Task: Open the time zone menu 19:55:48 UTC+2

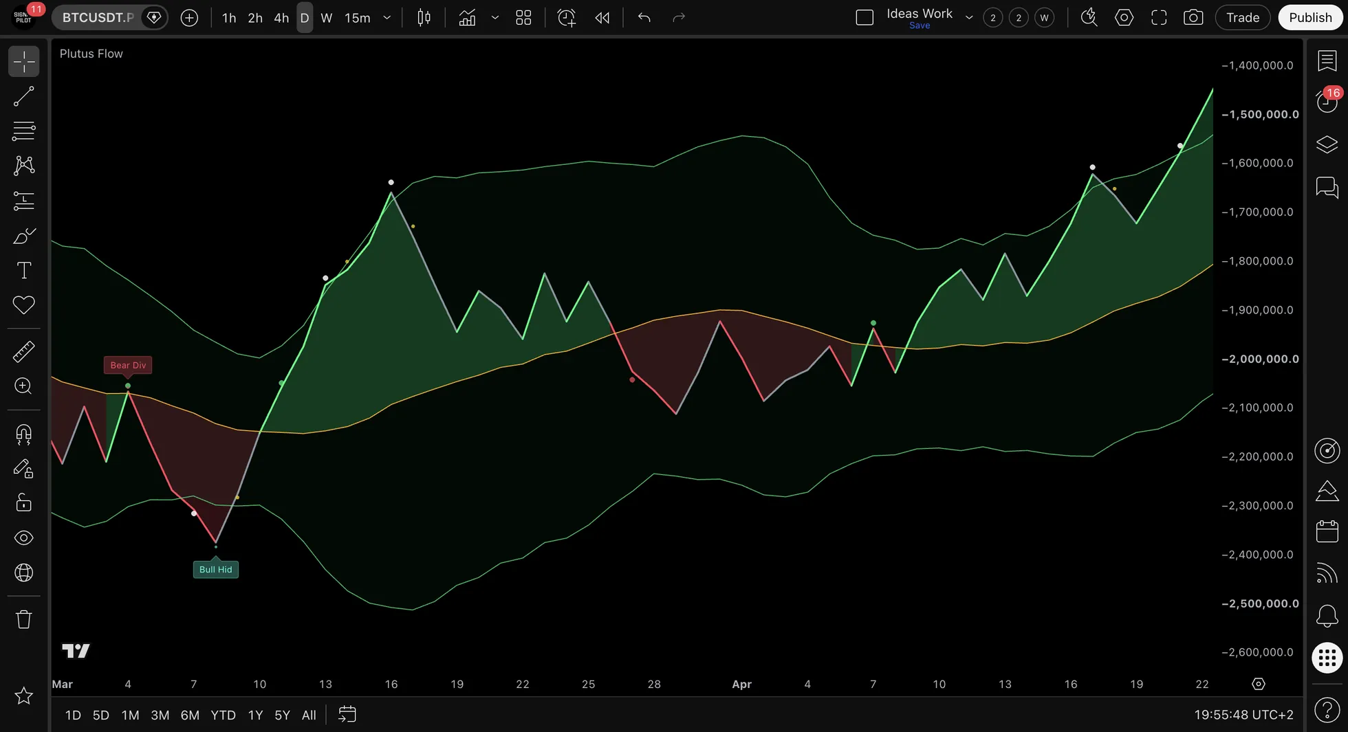Action: click(x=1243, y=715)
